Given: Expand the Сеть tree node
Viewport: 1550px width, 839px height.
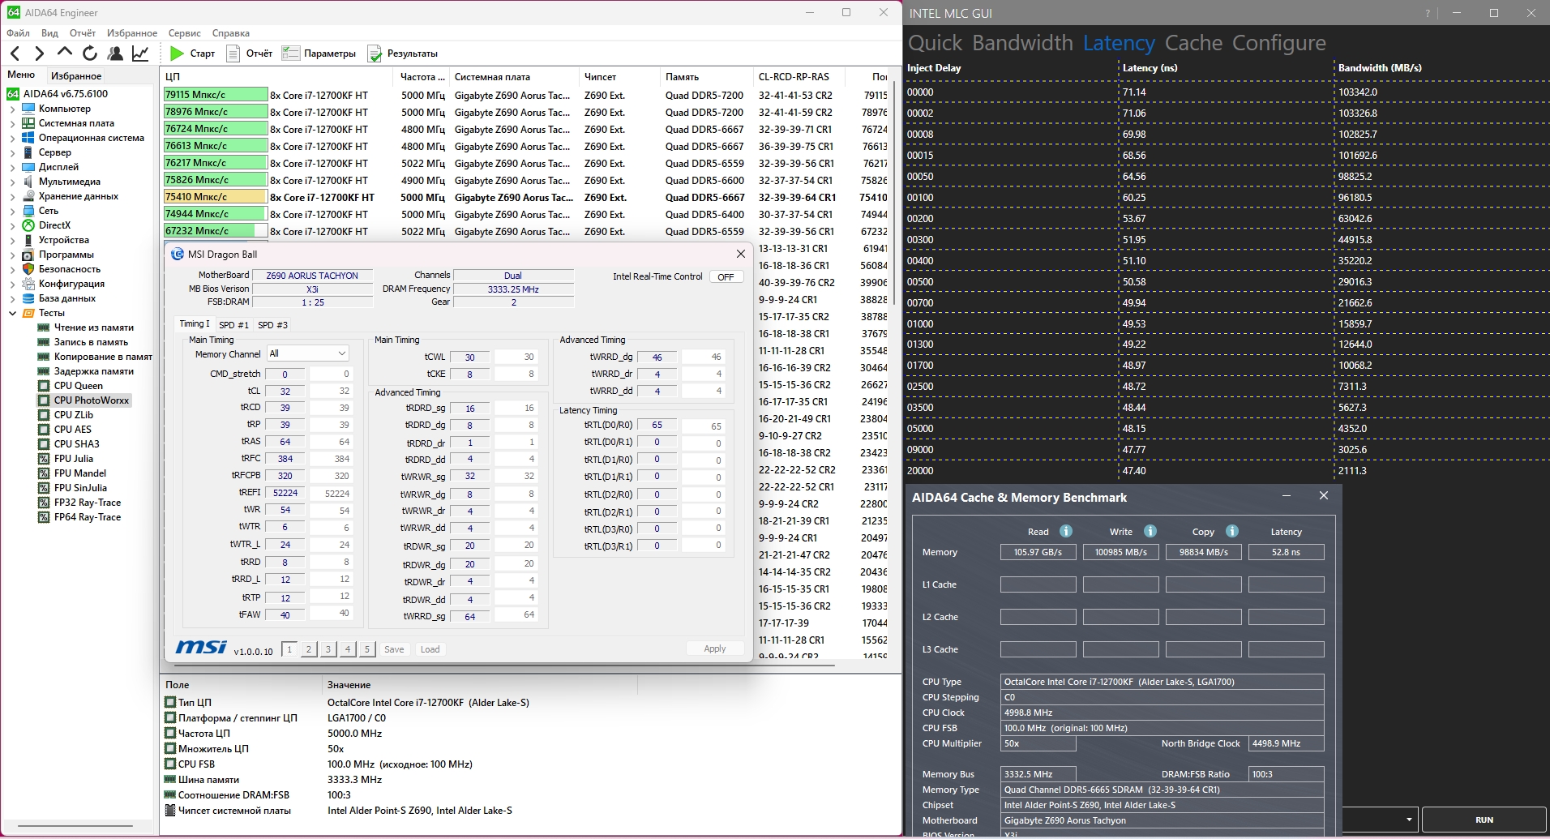Looking at the screenshot, I should tap(12, 211).
